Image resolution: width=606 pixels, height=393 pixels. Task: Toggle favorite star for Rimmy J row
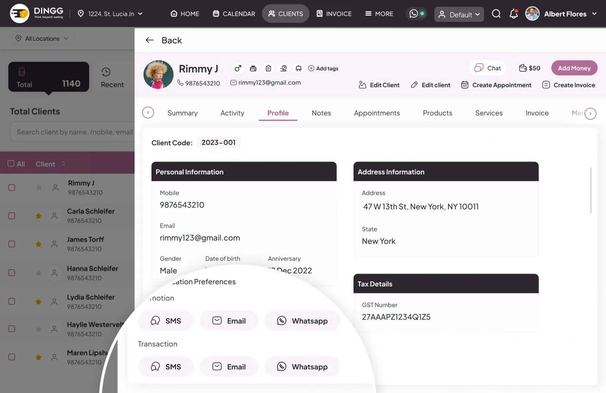pos(39,188)
